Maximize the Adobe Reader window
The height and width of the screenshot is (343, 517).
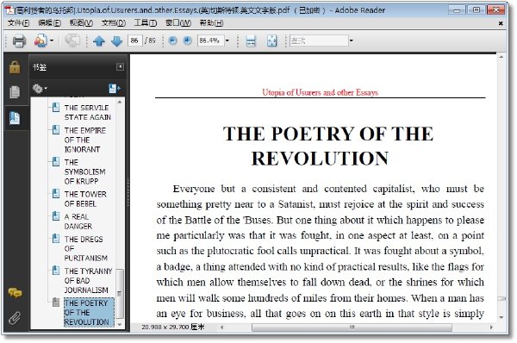pyautogui.click(x=477, y=10)
